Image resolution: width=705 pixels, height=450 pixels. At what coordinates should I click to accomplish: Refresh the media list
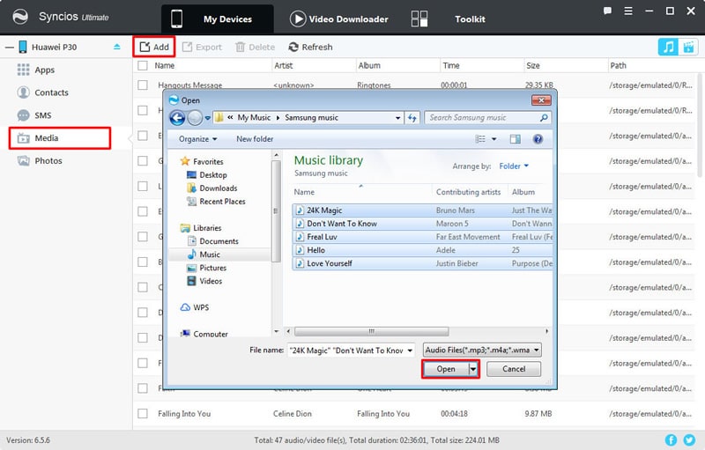pyautogui.click(x=311, y=48)
